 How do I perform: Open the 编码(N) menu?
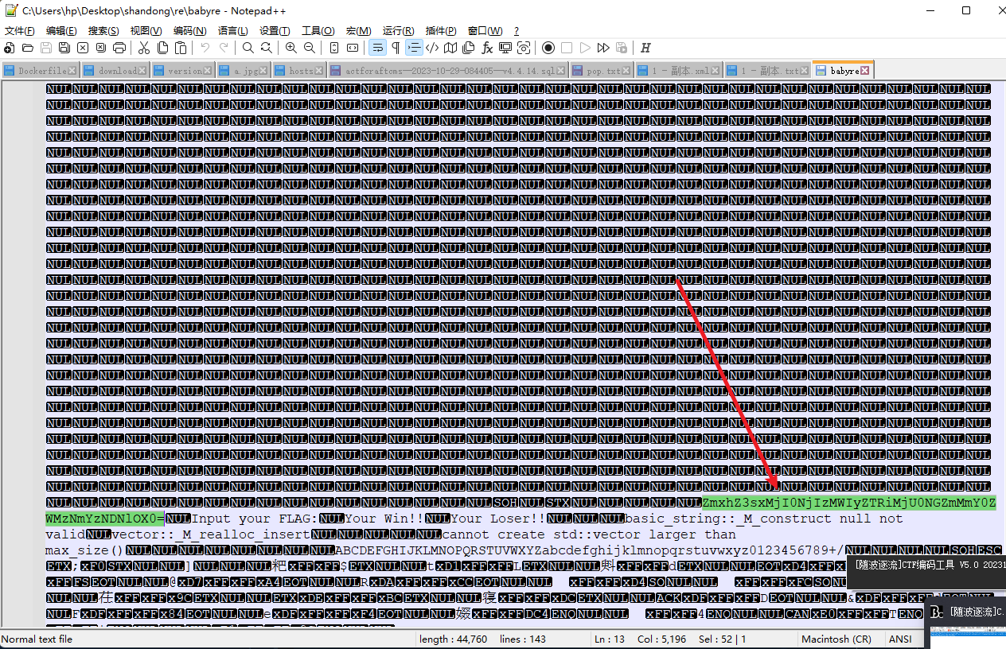(x=189, y=30)
